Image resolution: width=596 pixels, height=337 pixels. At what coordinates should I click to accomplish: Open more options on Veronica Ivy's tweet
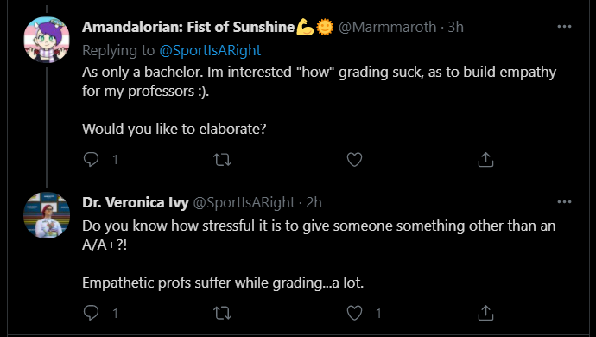point(564,202)
